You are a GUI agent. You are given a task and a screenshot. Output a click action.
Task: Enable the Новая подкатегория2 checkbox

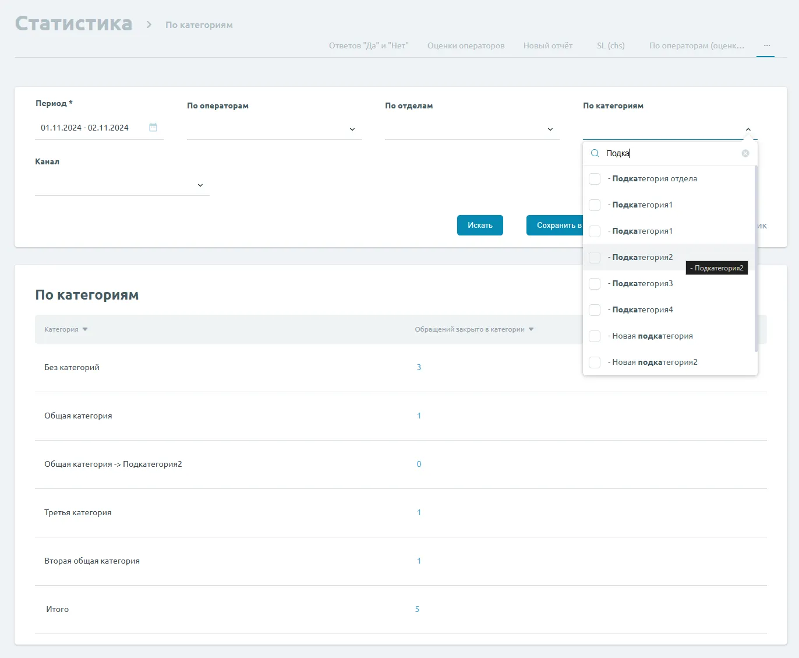(595, 363)
